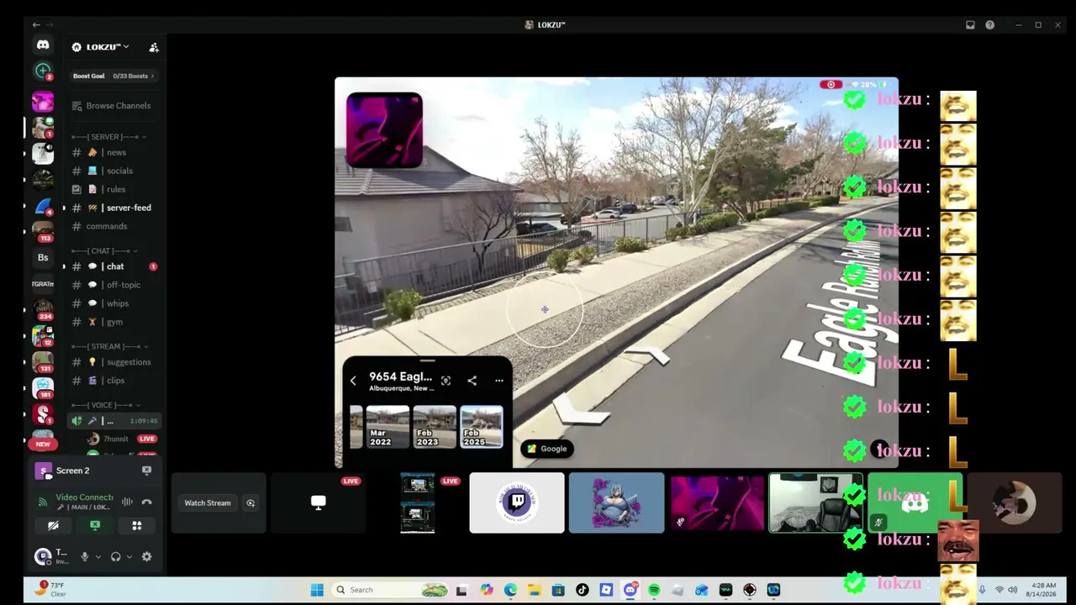The width and height of the screenshot is (1076, 605).
Task: Open the server icon with 113 badge
Action: coord(43,230)
